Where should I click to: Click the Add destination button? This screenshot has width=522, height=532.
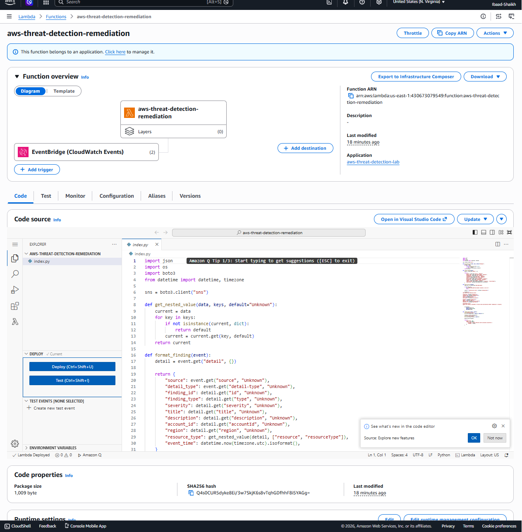[305, 148]
